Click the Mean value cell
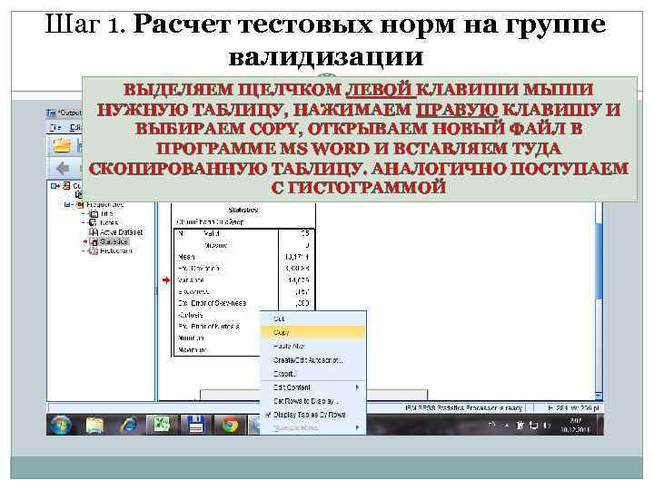654x490 pixels. pyautogui.click(x=296, y=257)
